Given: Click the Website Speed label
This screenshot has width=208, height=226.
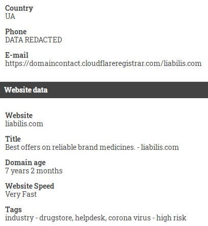Looking at the screenshot, I should 30,186.
